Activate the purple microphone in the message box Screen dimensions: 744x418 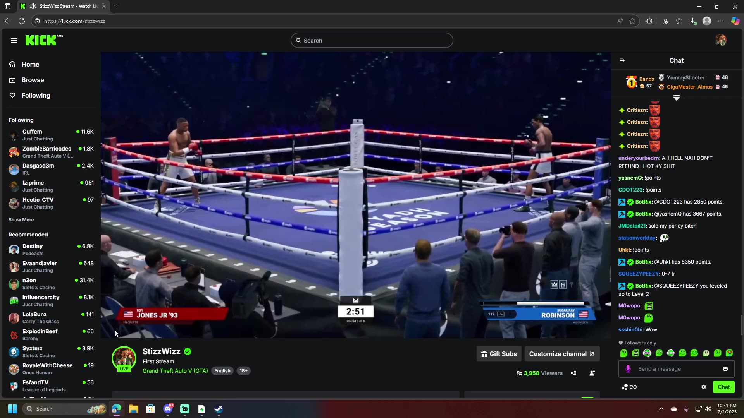[628, 369]
